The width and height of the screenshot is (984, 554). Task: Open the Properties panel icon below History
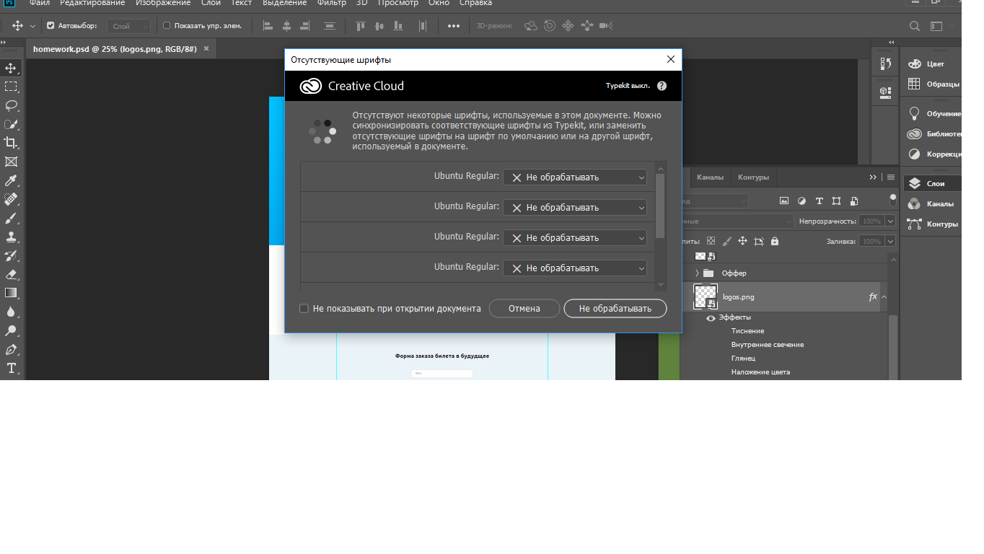pos(886,92)
